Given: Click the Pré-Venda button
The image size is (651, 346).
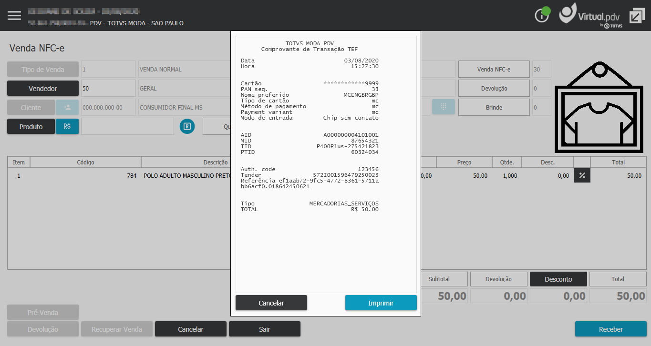Looking at the screenshot, I should (x=43, y=312).
